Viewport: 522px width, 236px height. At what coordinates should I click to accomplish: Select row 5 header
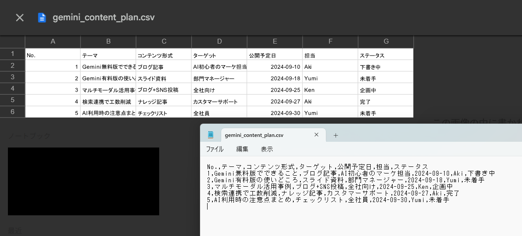pyautogui.click(x=12, y=100)
